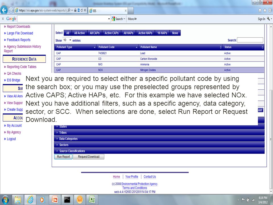Select the Active CAPs group button
The width and height of the screenshot is (273, 205).
(111, 33)
